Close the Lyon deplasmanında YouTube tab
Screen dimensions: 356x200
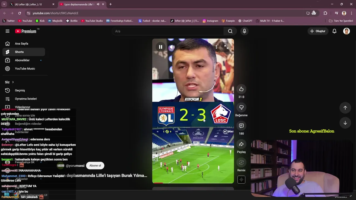[x=103, y=4]
